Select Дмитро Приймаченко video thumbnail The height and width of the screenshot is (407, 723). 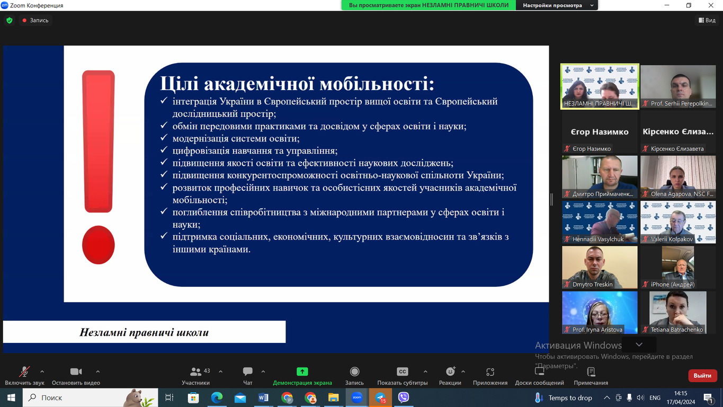[600, 177]
